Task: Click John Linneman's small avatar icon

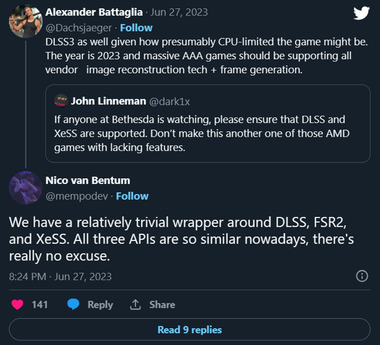Action: (61, 100)
